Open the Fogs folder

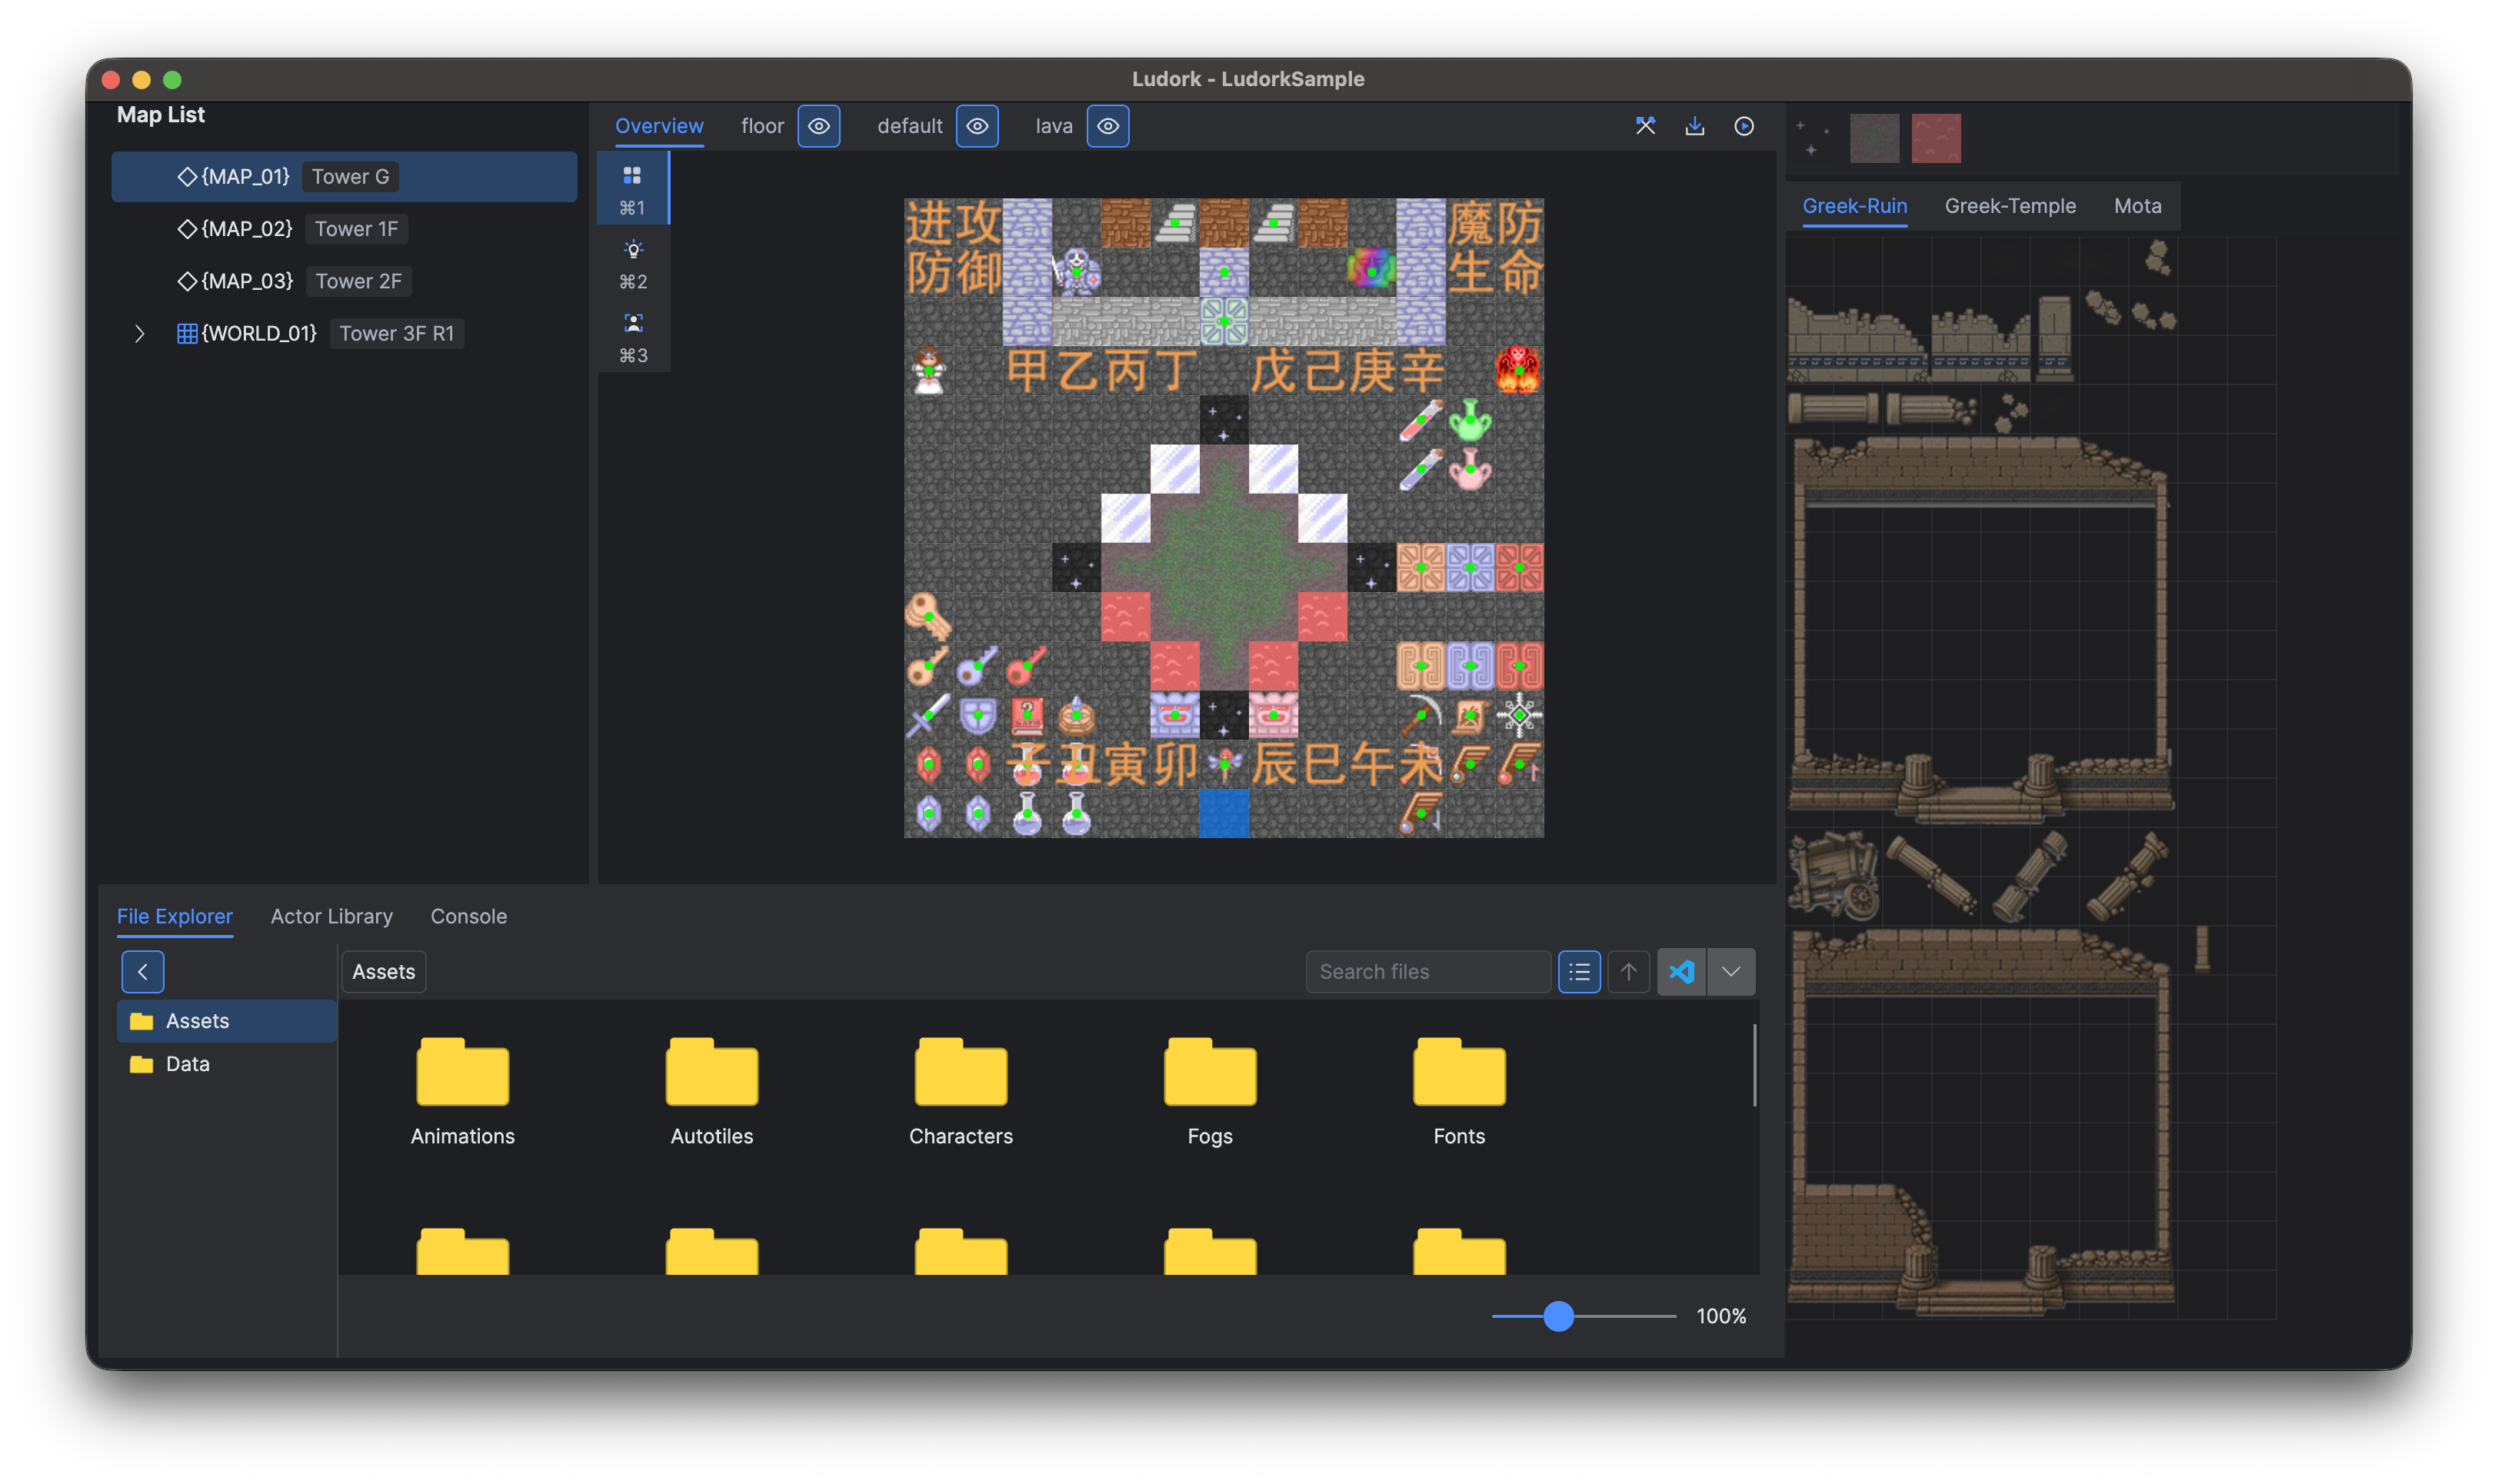[x=1210, y=1091]
